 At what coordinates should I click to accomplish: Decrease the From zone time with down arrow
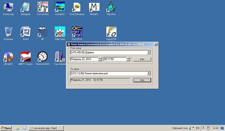coord(128,60)
